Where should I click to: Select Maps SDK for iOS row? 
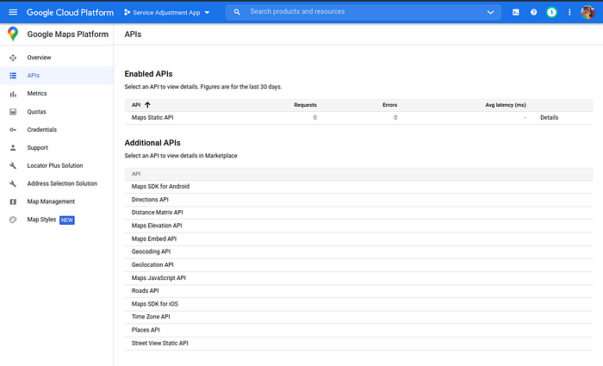pos(358,304)
